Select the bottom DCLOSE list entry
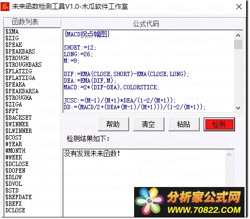 coord(15,210)
